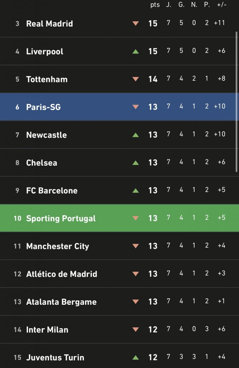Click the N. column header

[x=194, y=5]
